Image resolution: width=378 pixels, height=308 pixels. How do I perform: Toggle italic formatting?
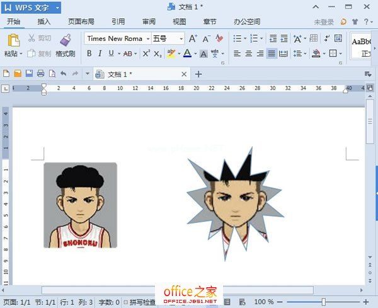tap(100, 54)
